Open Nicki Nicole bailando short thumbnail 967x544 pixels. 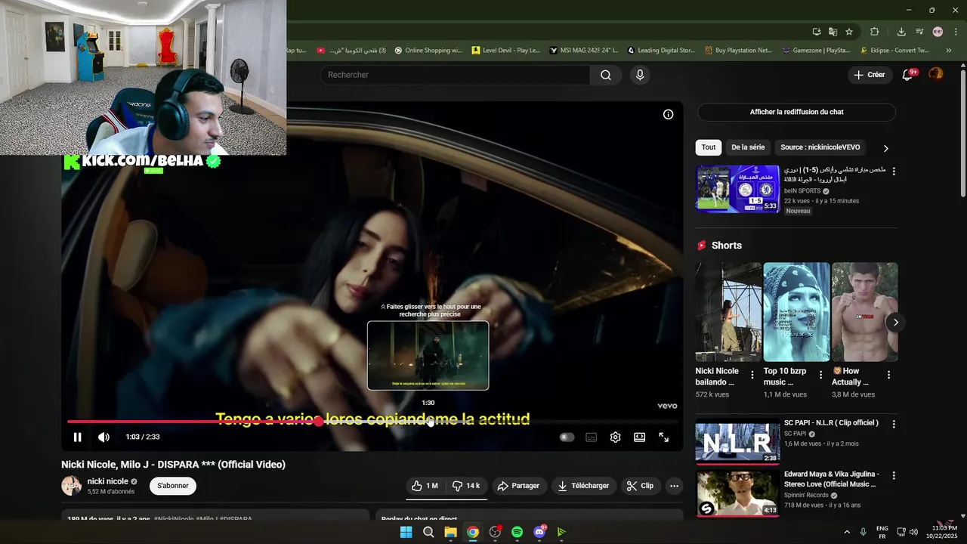coord(728,312)
